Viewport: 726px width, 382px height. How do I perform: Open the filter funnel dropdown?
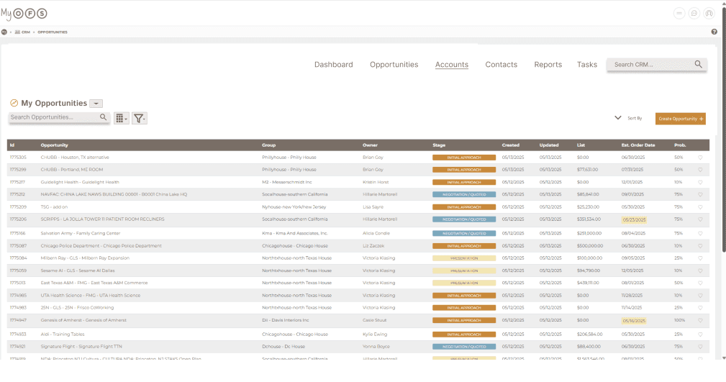point(140,119)
